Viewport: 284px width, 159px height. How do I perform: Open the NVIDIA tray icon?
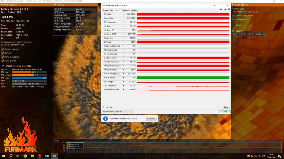259,156
